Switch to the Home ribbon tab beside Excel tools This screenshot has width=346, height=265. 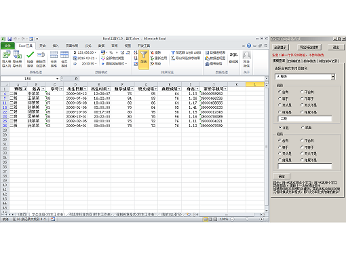43,46
